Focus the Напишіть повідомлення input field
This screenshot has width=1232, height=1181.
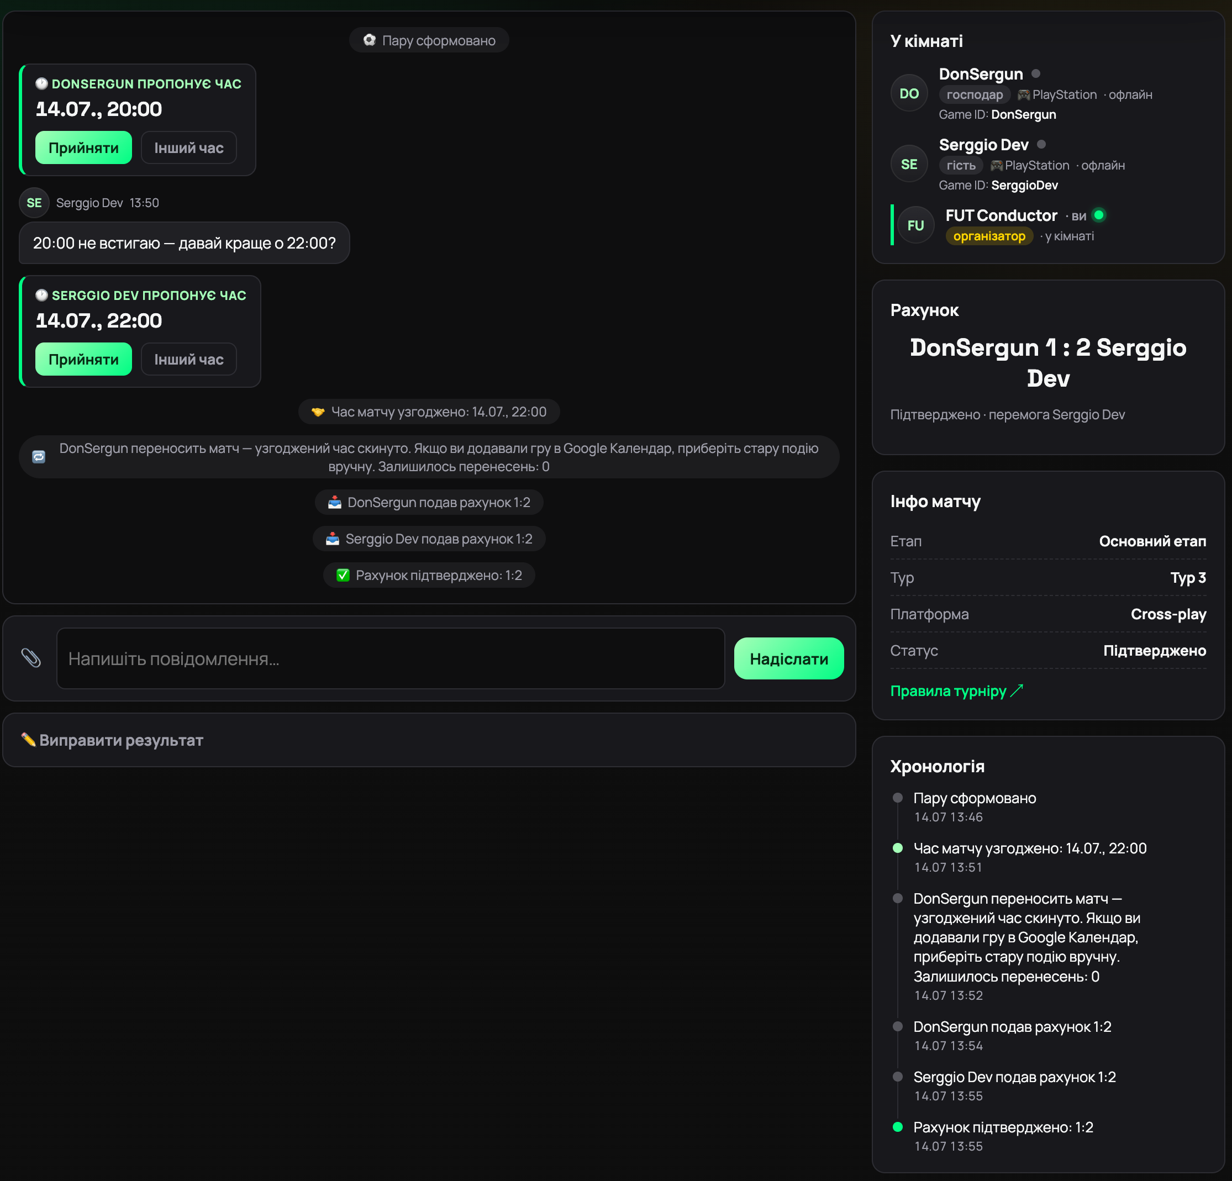point(391,658)
